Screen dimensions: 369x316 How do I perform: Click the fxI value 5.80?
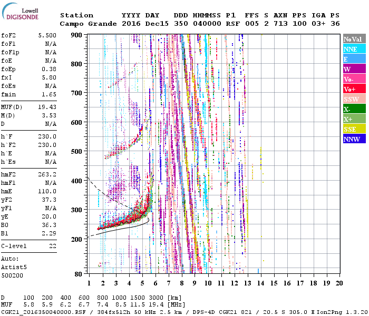[49, 77]
